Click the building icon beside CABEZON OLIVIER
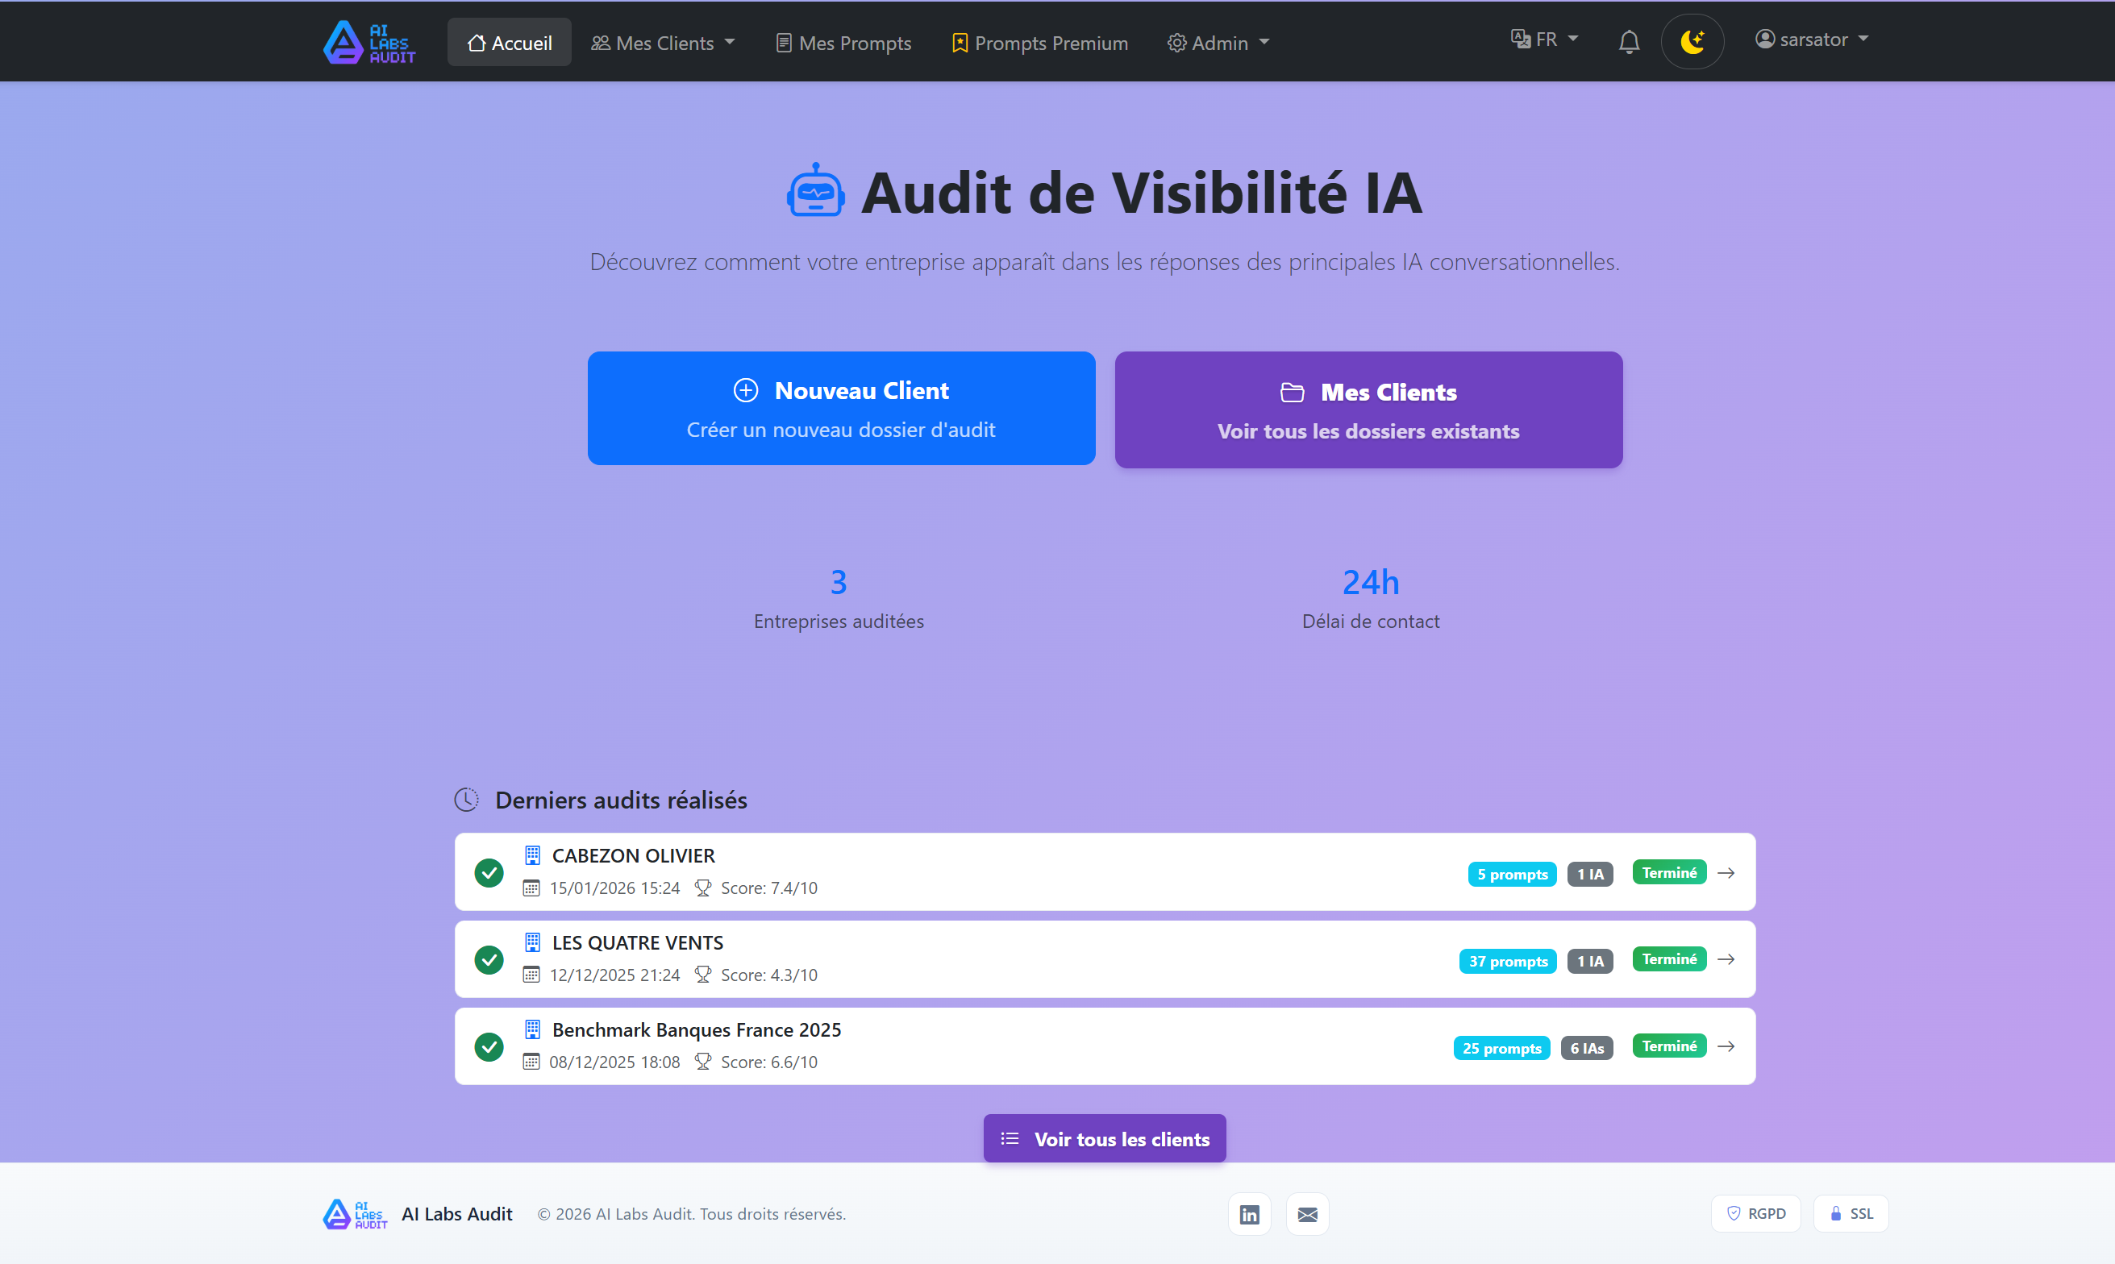 pos(532,855)
